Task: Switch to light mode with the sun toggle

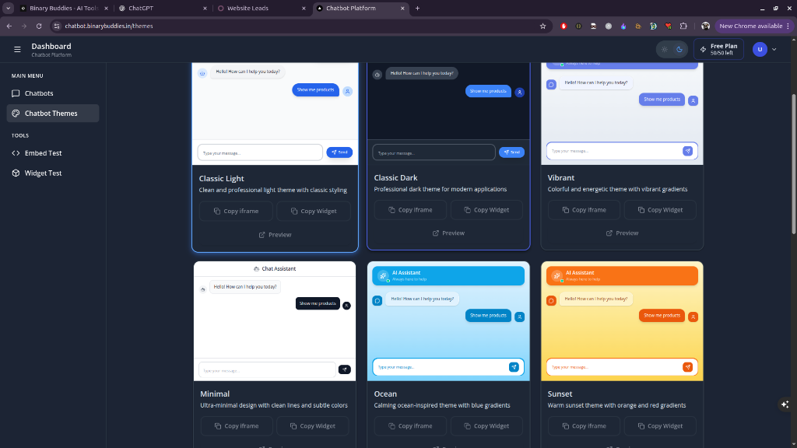Action: point(663,48)
